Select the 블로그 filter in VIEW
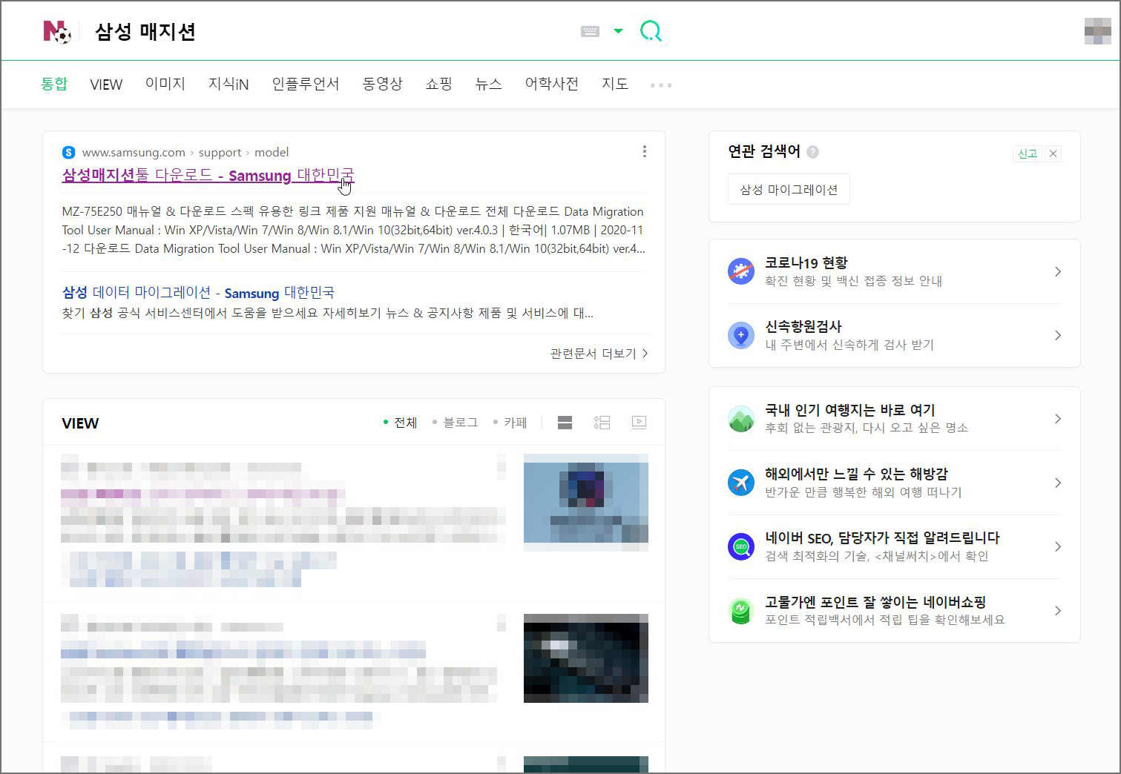Image resolution: width=1121 pixels, height=774 pixels. [456, 423]
